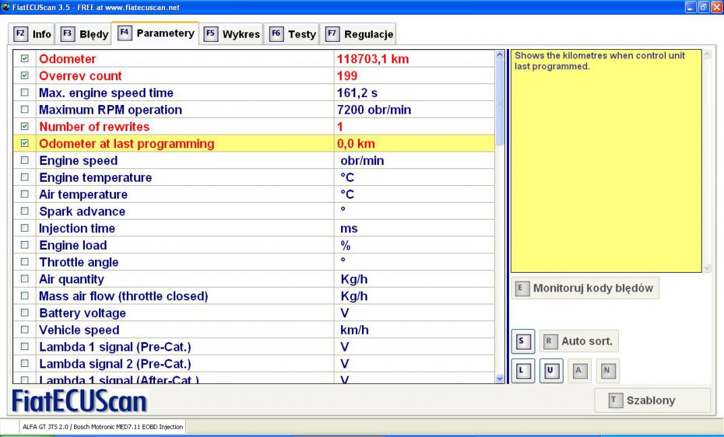Select the Throttle angle parameter row
The height and width of the screenshot is (437, 724).
click(79, 263)
